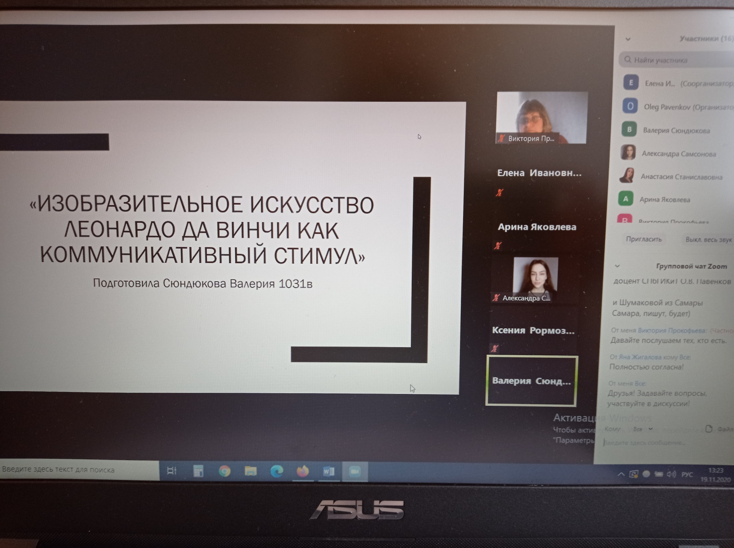Open the battery status tray icon
Image resolution: width=734 pixels, height=548 pixels.
(659, 474)
